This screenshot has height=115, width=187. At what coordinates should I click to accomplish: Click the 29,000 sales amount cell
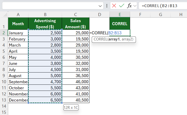pyautogui.click(x=75, y=45)
